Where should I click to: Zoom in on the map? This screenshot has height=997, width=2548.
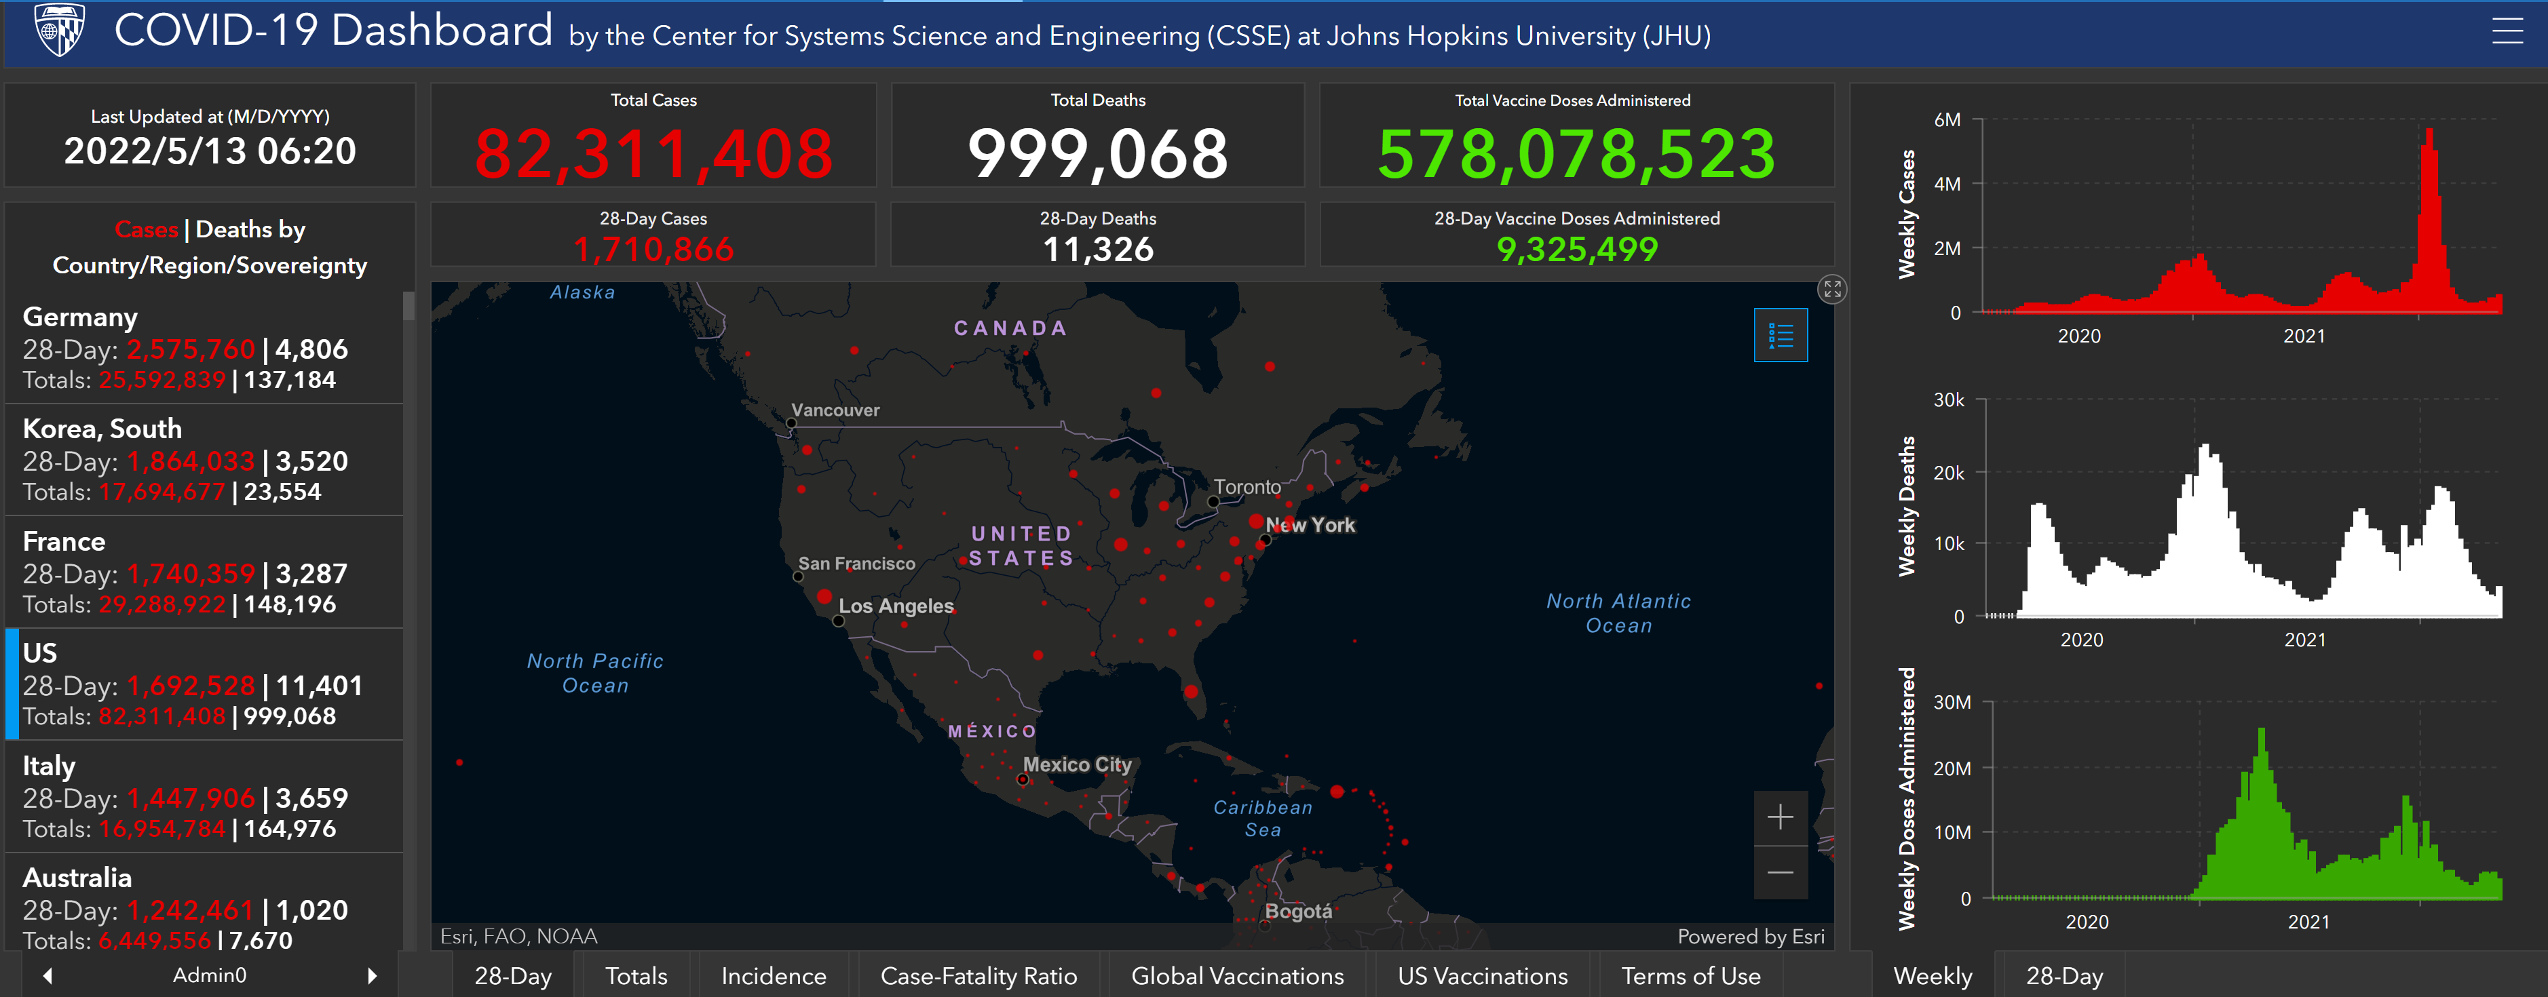(x=1779, y=817)
